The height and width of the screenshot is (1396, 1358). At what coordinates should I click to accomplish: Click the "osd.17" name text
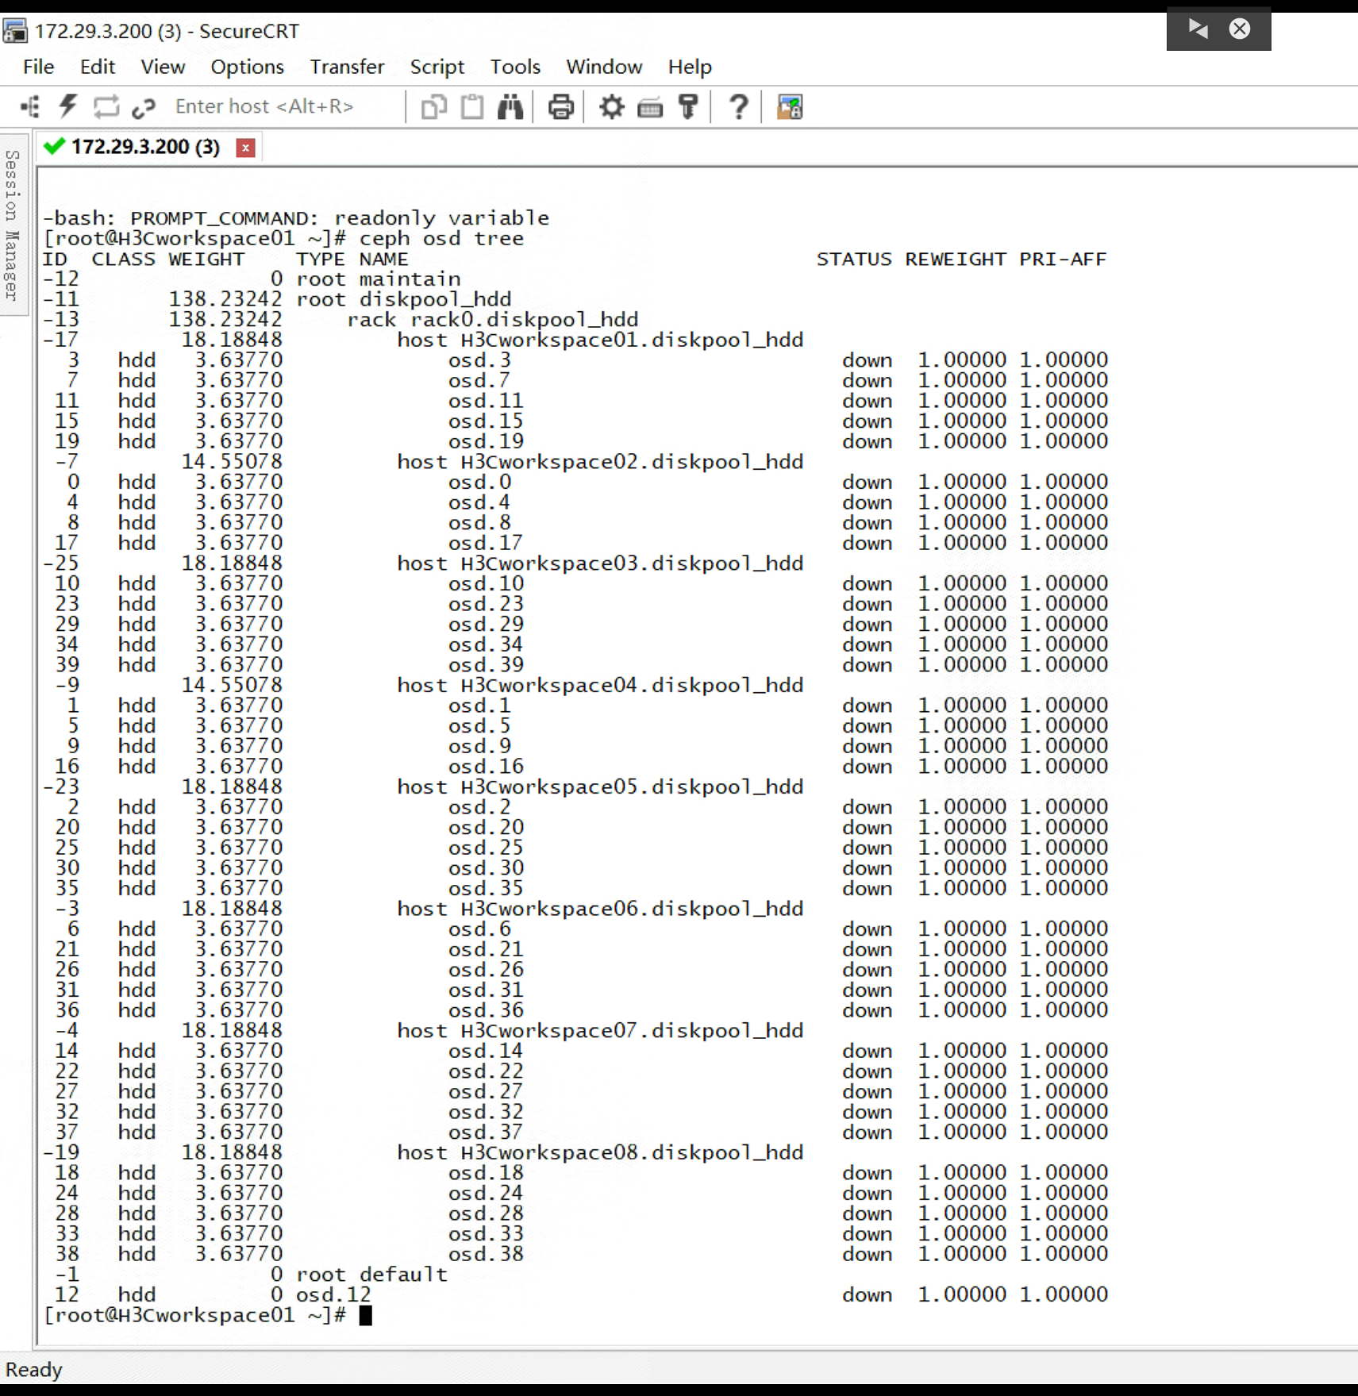click(486, 543)
